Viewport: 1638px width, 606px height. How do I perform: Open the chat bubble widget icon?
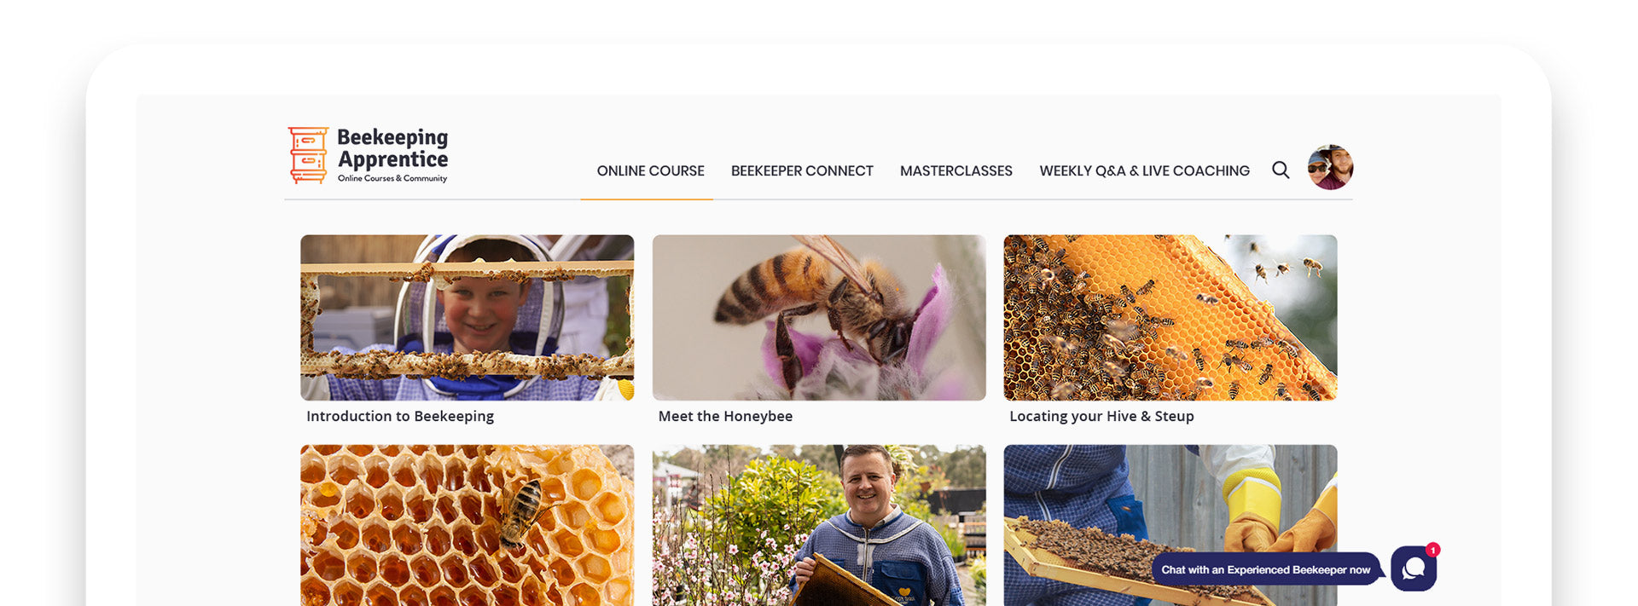point(1414,568)
